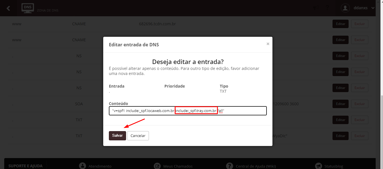This screenshot has width=383, height=169.
Task: Open the DNS zone monitor icon
Action: (x=28, y=8)
